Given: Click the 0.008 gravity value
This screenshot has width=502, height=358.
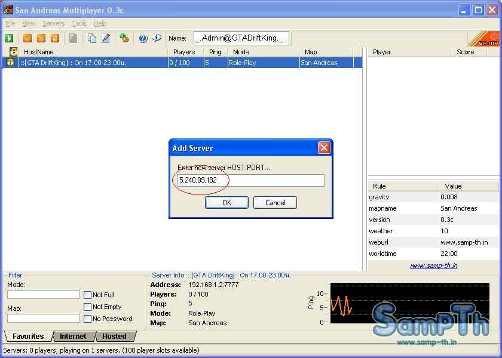Looking at the screenshot, I should [x=449, y=197].
